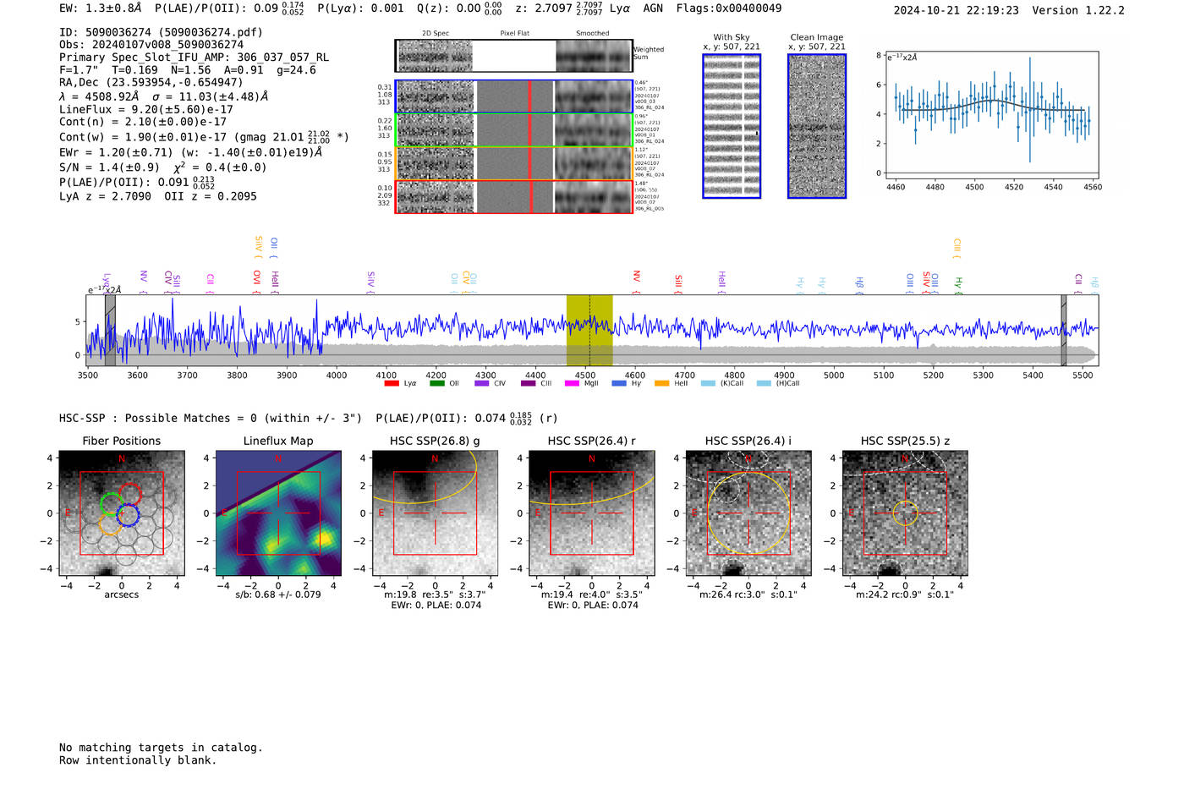This screenshot has width=1184, height=806.
Task: Open the Clean Image thumbnail
Action: click(x=817, y=126)
